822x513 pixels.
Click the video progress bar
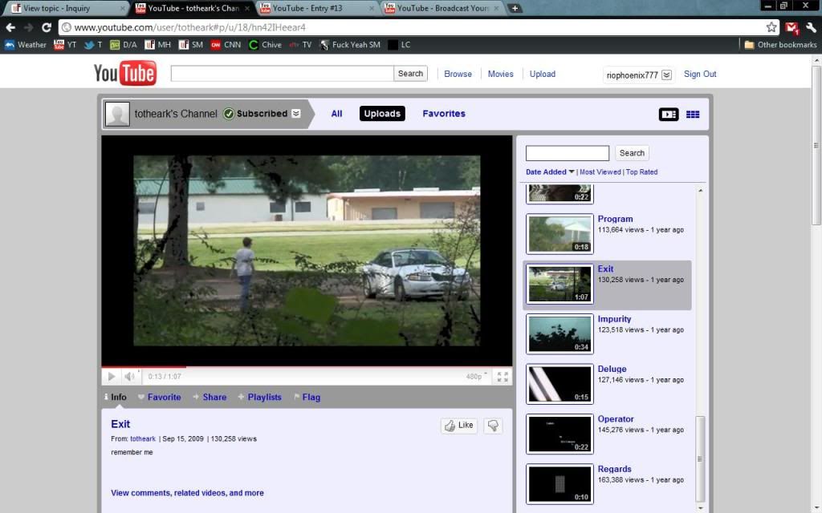307,367
